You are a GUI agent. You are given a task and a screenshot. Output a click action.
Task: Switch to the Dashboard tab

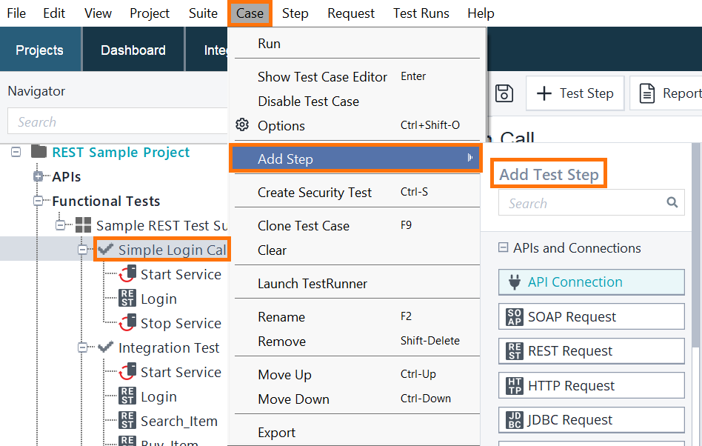pos(133,50)
